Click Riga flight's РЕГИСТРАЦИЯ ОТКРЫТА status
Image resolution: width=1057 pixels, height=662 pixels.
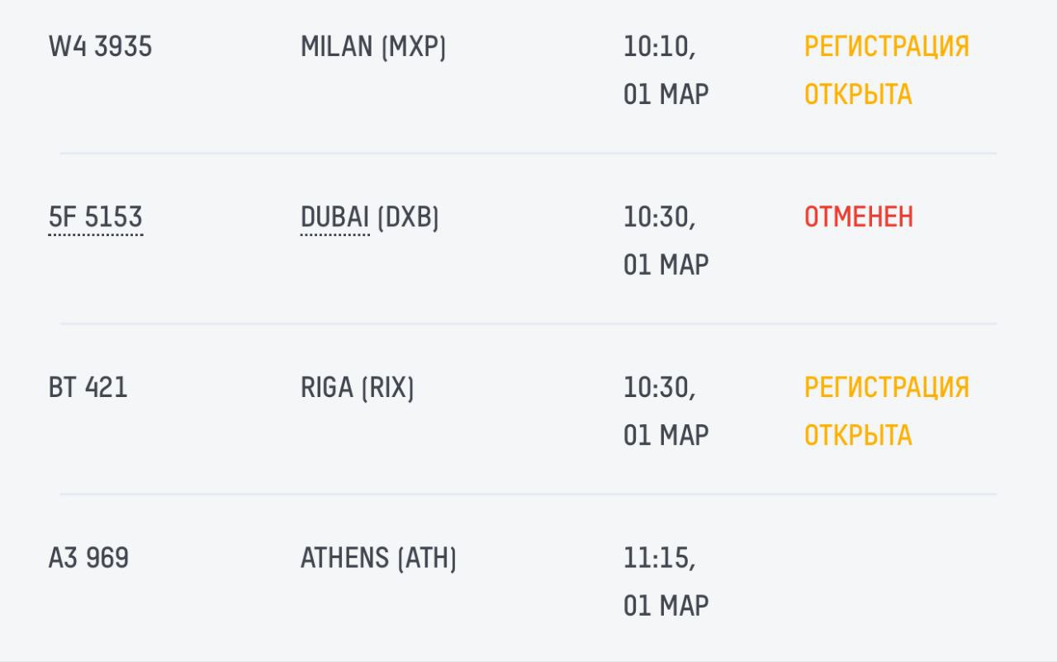(886, 411)
